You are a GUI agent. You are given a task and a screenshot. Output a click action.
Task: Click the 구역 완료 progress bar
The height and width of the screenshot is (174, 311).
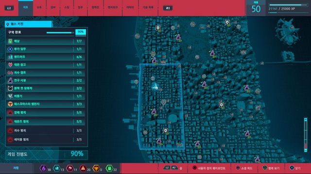pyautogui.click(x=60, y=32)
